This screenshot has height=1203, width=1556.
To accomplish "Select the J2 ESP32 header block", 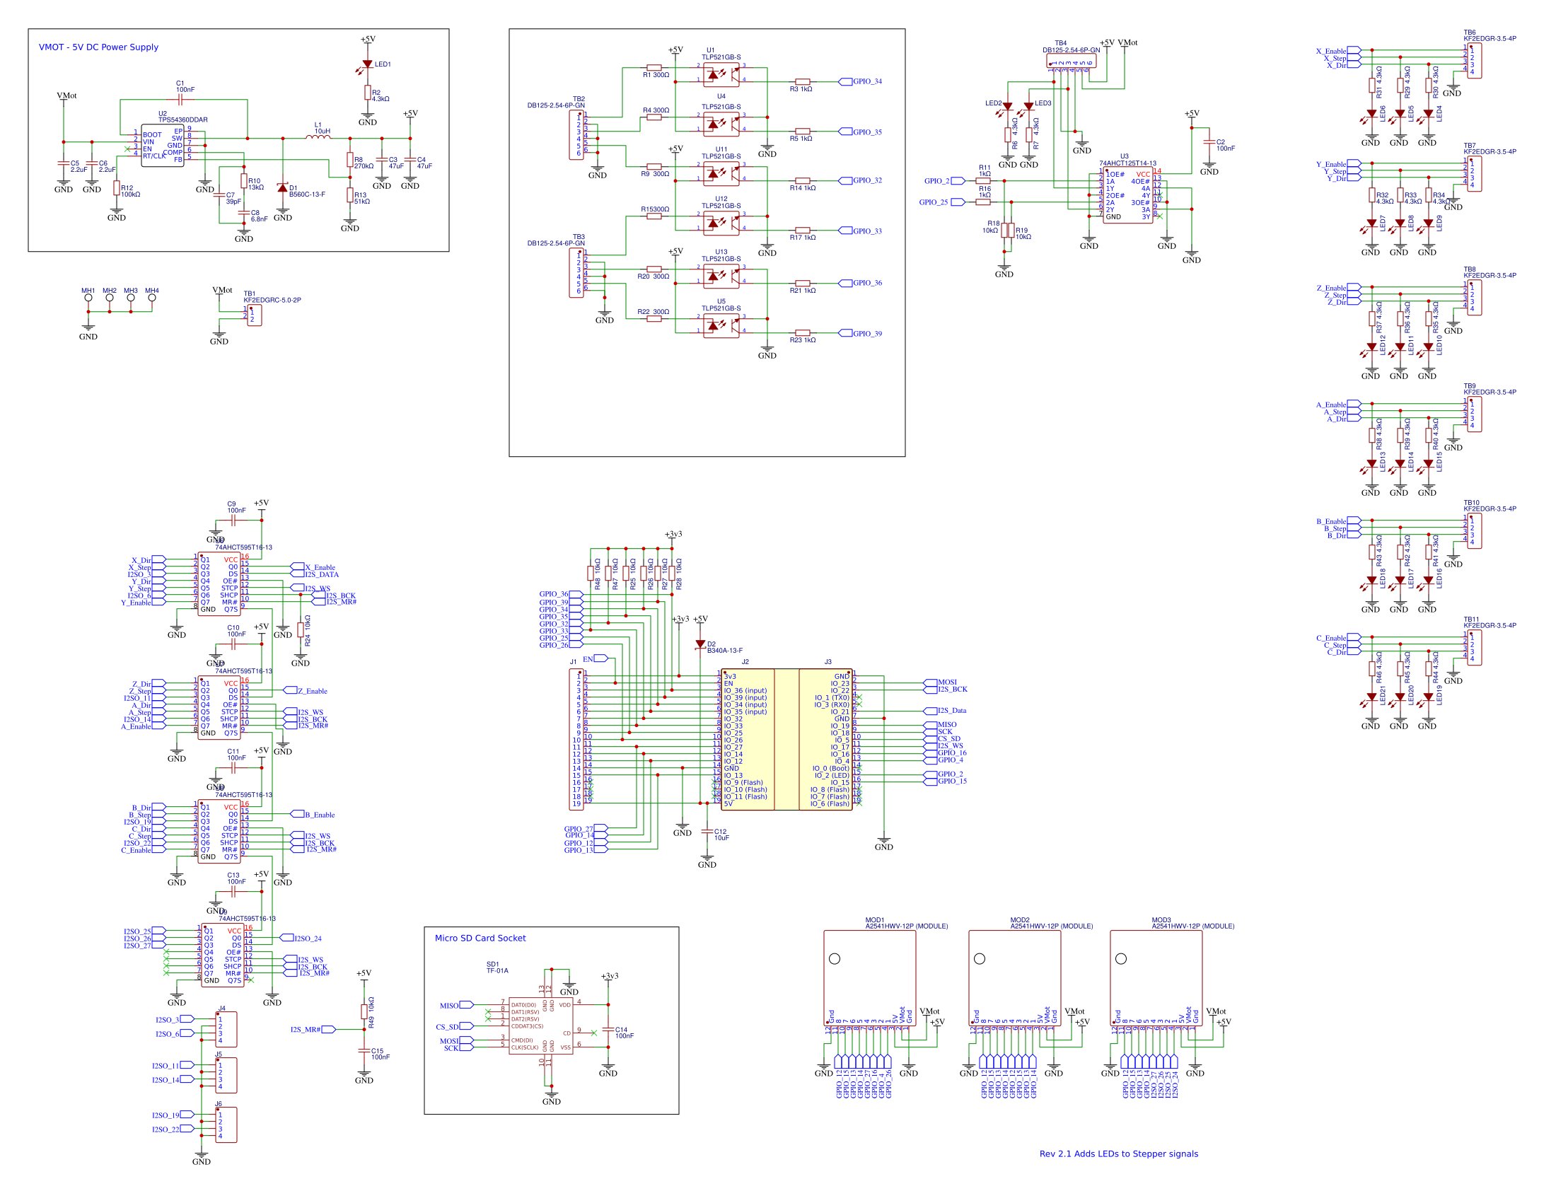I will [748, 738].
